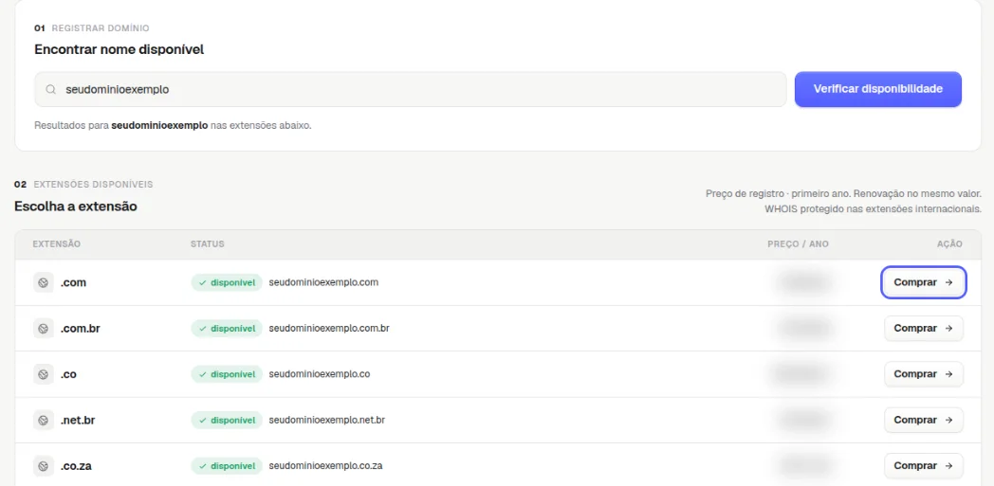Select the text seudominioexemplo.net.br
Viewport: 994px width, 486px height.
[327, 420]
